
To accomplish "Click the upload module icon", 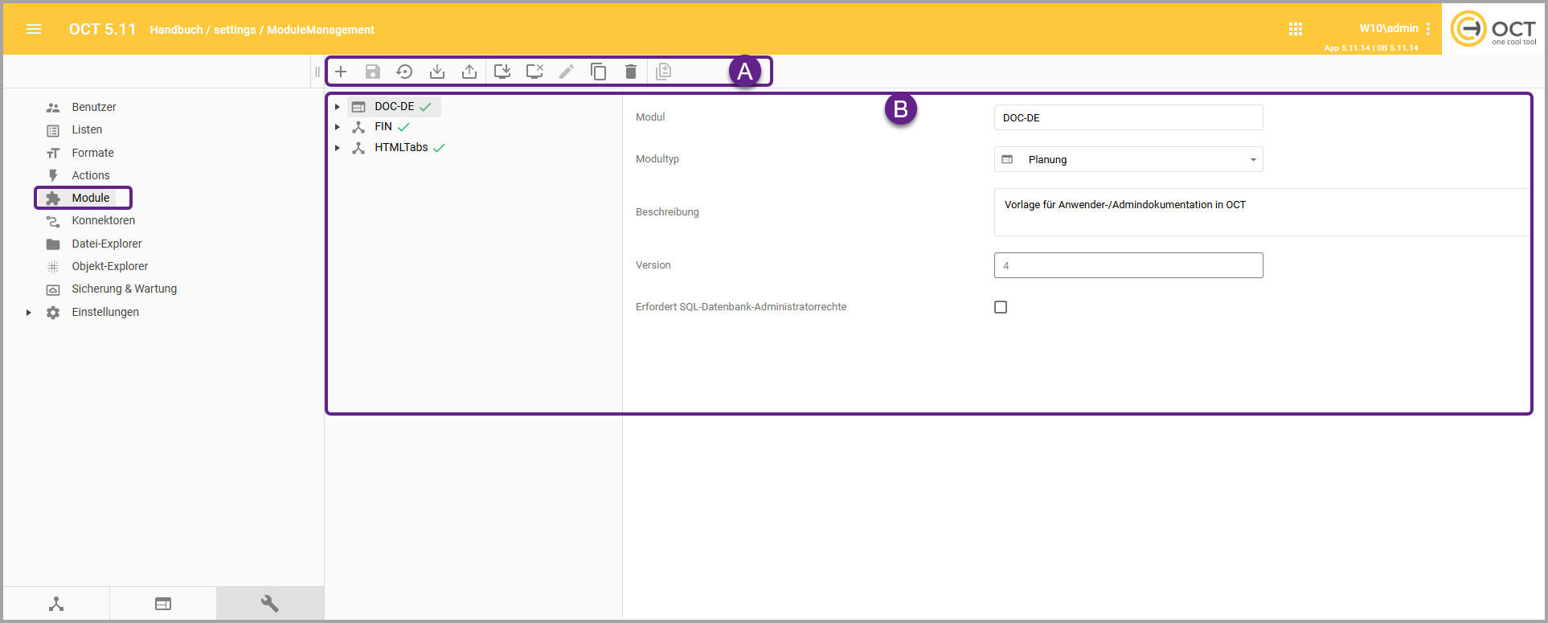I will tap(469, 72).
